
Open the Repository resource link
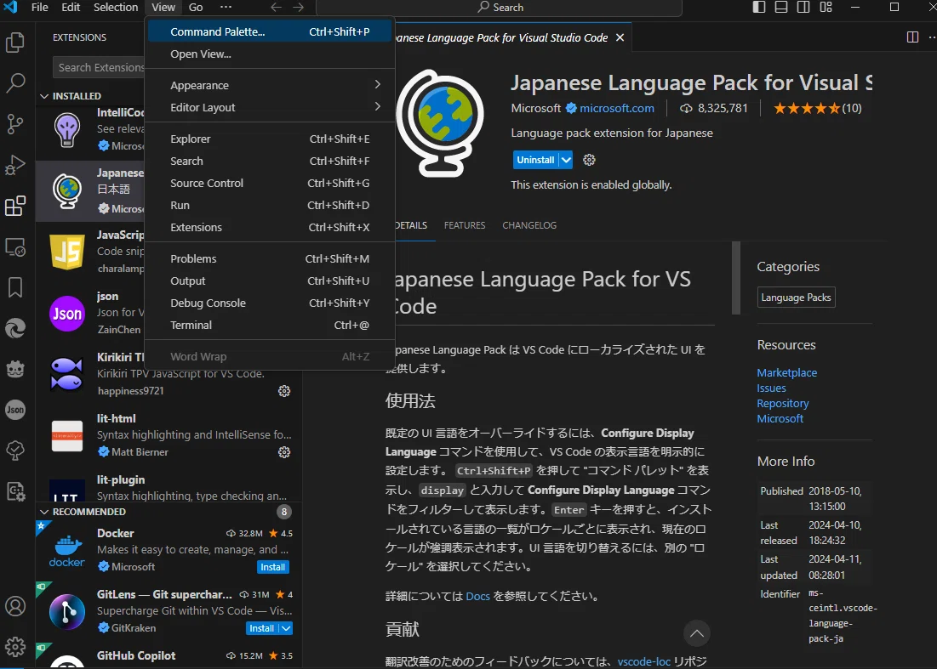pos(783,404)
